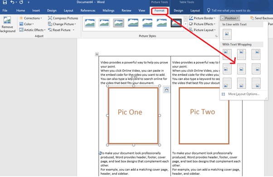This screenshot has width=273, height=177.
Task: Choose Middle Left text wrapping position
Action: 227,69
